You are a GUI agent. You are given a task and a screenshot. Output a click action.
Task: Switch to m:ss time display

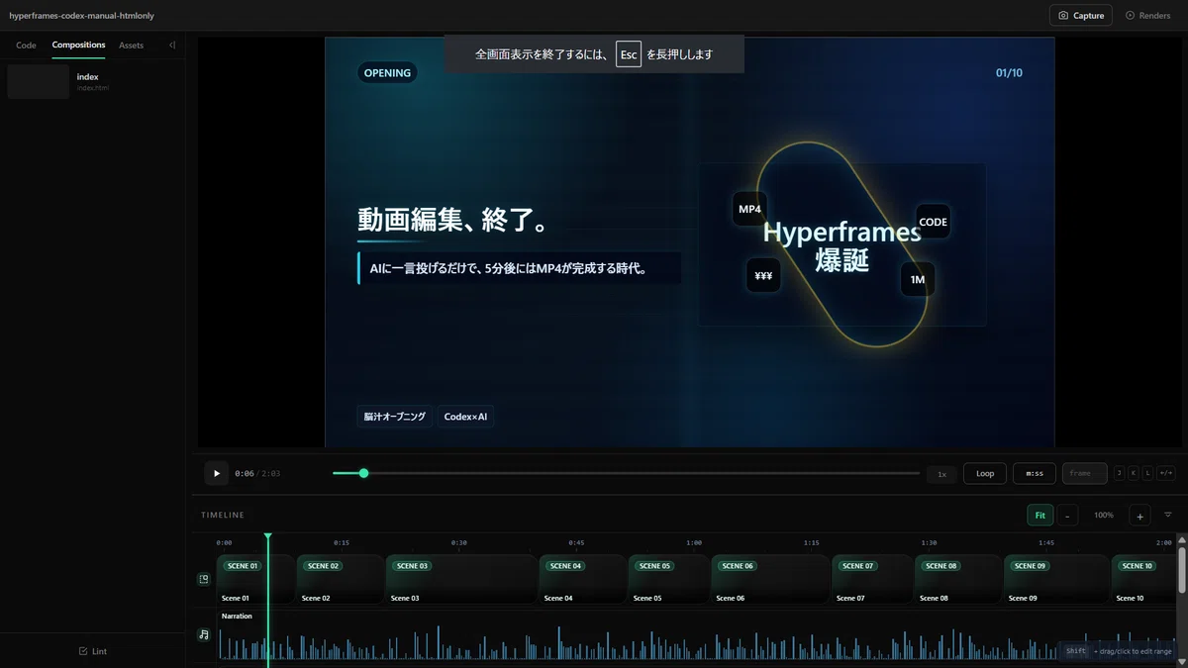click(1035, 473)
